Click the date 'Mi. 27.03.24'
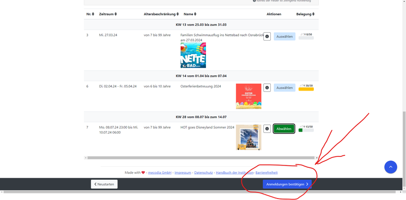This screenshot has width=406, height=200. tap(108, 35)
